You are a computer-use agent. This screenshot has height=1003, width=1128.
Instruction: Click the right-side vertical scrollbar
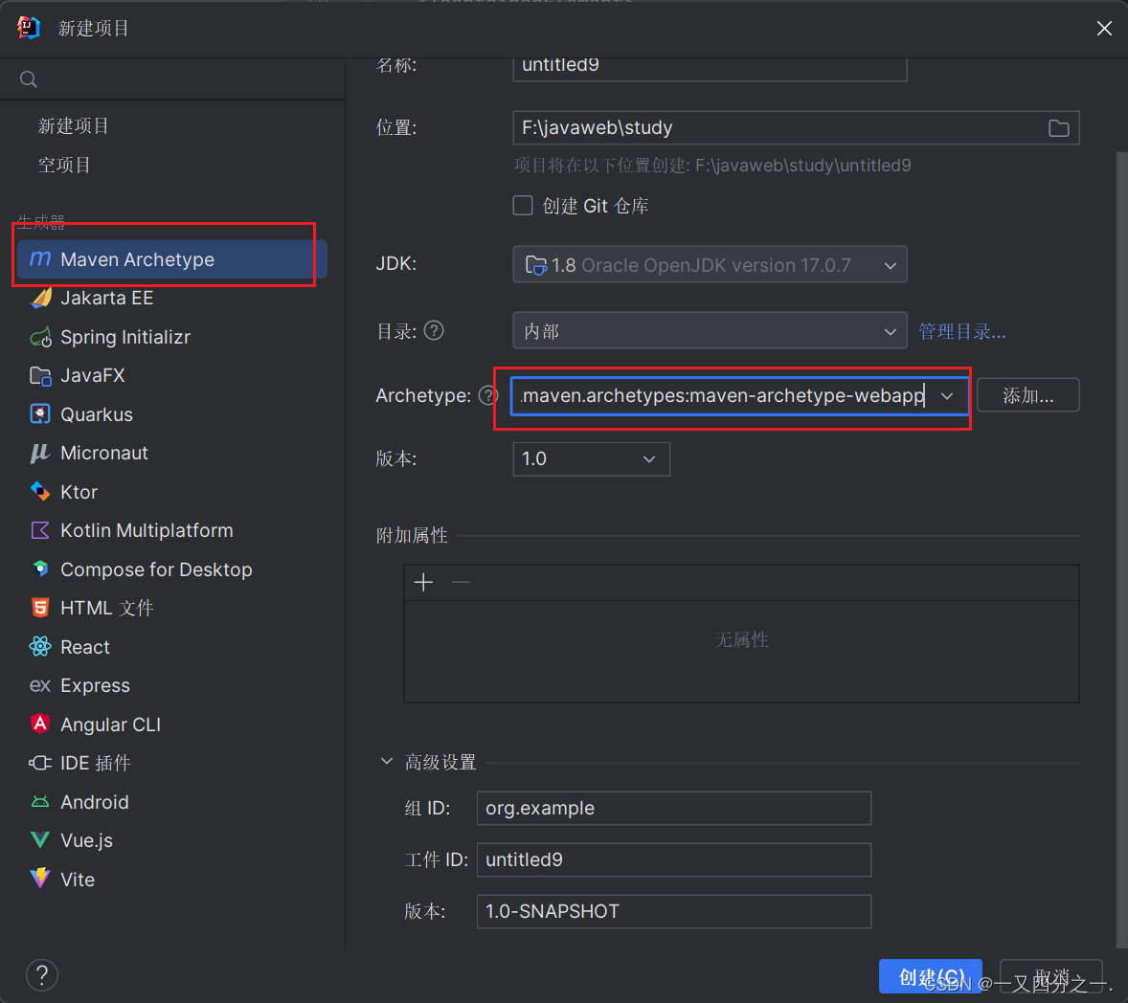[1120, 550]
